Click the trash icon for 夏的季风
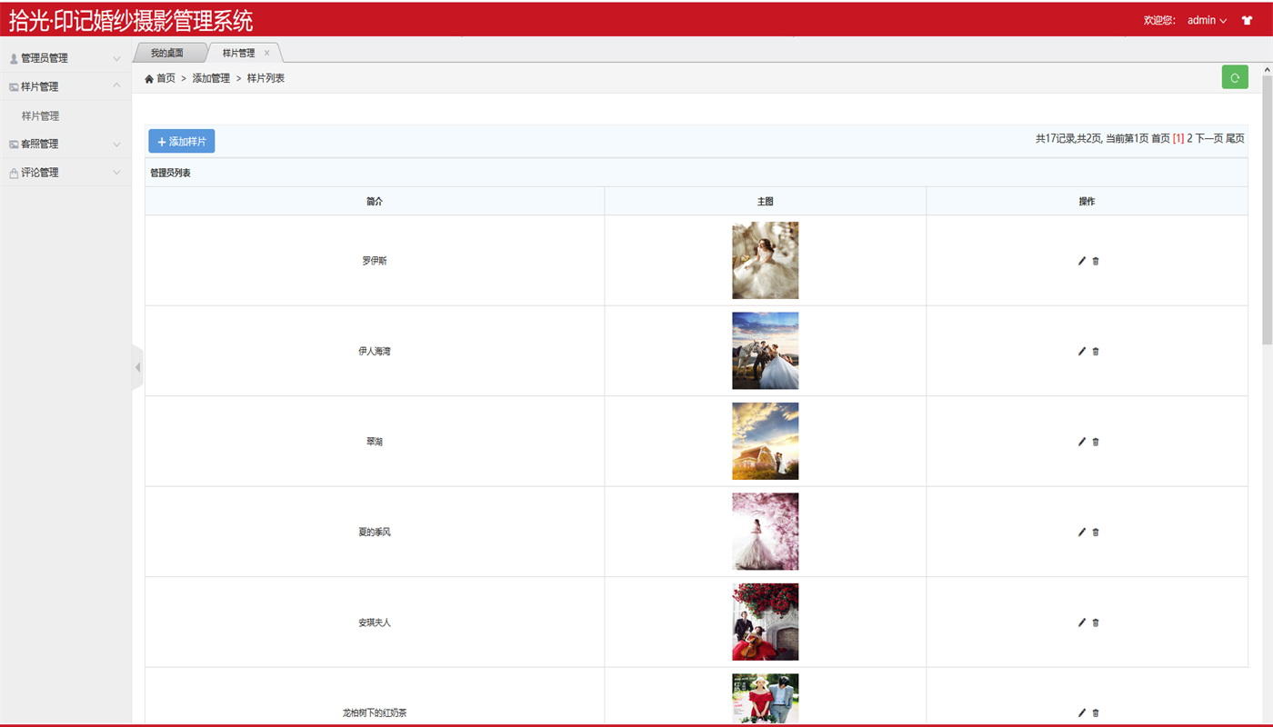 [x=1096, y=533]
